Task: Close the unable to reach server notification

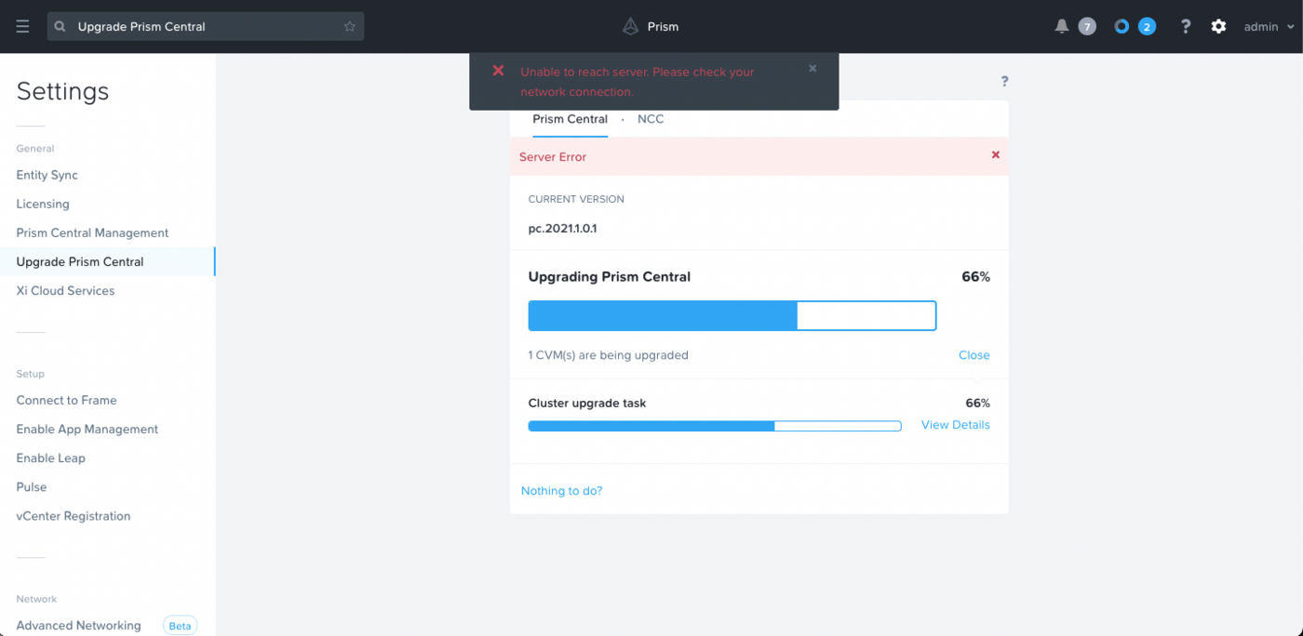Action: coord(813,69)
